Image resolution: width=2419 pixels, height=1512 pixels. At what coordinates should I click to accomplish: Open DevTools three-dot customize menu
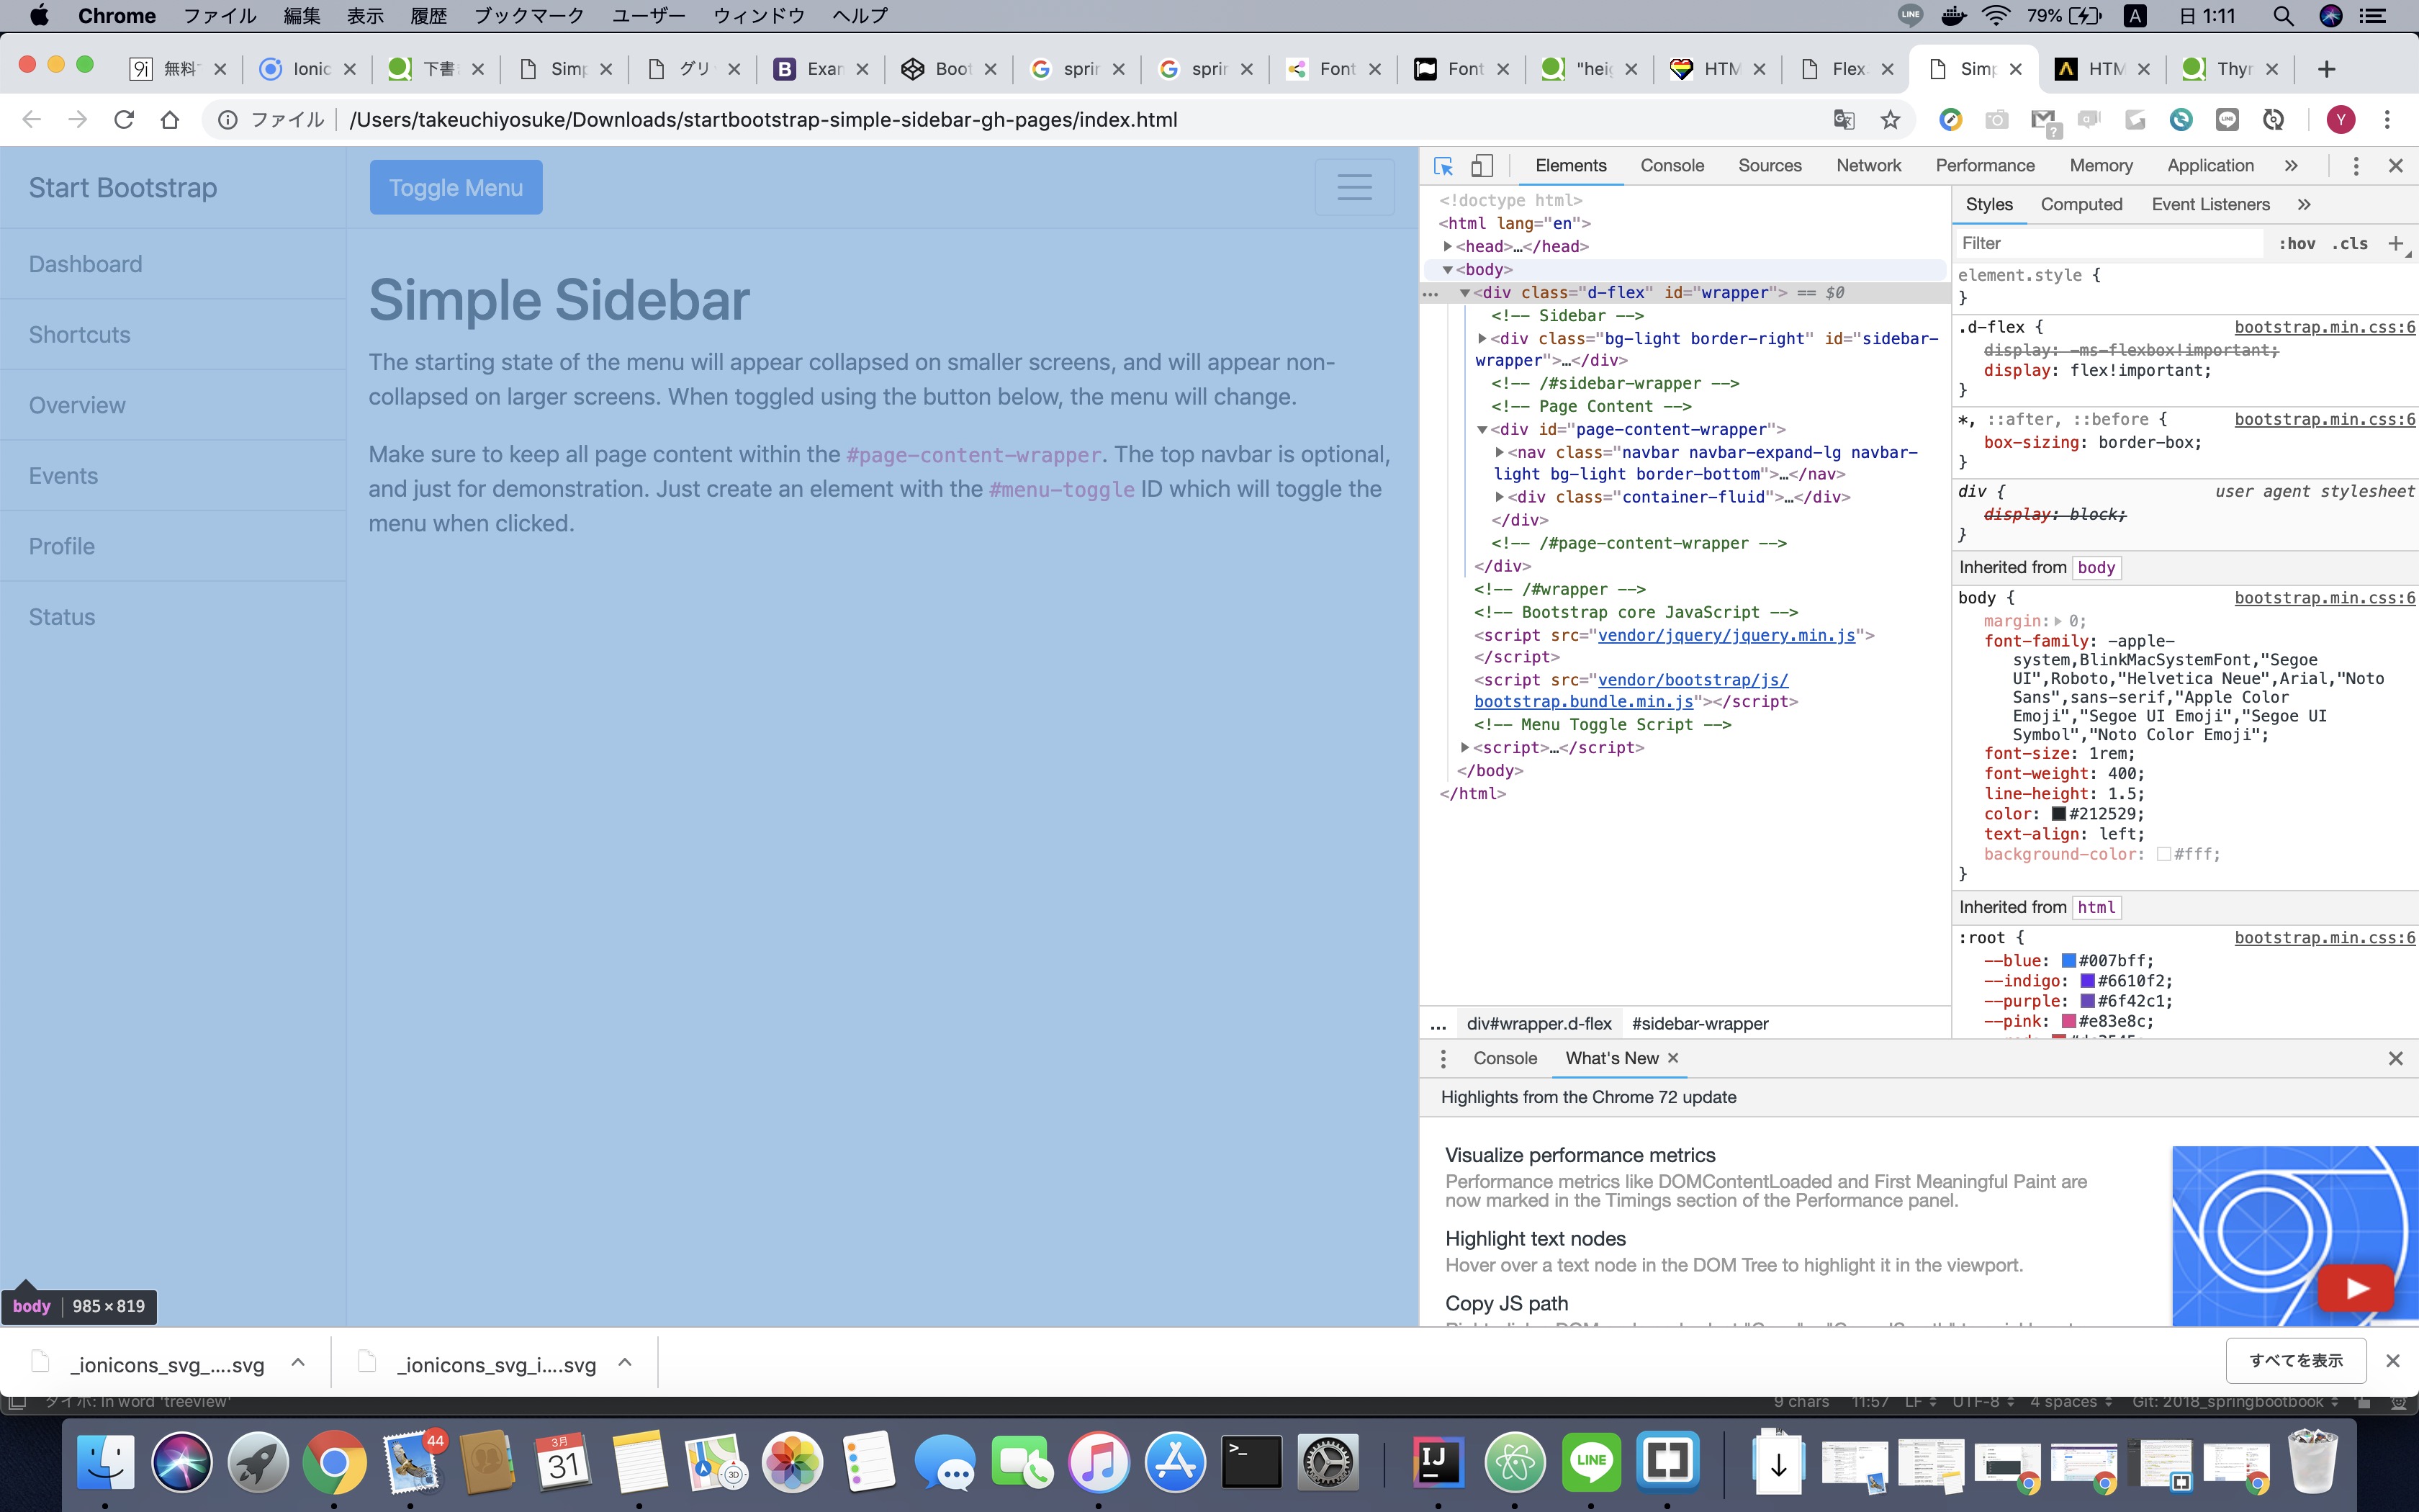point(2355,166)
